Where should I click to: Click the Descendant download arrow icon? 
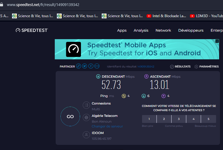(98, 77)
